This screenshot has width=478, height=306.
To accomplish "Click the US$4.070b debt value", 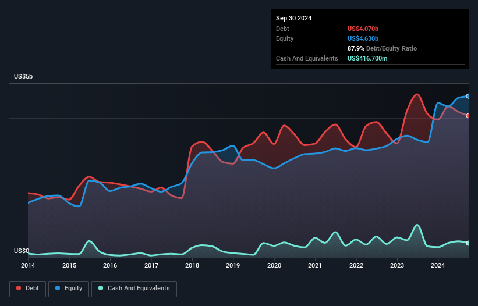I will [x=363, y=29].
